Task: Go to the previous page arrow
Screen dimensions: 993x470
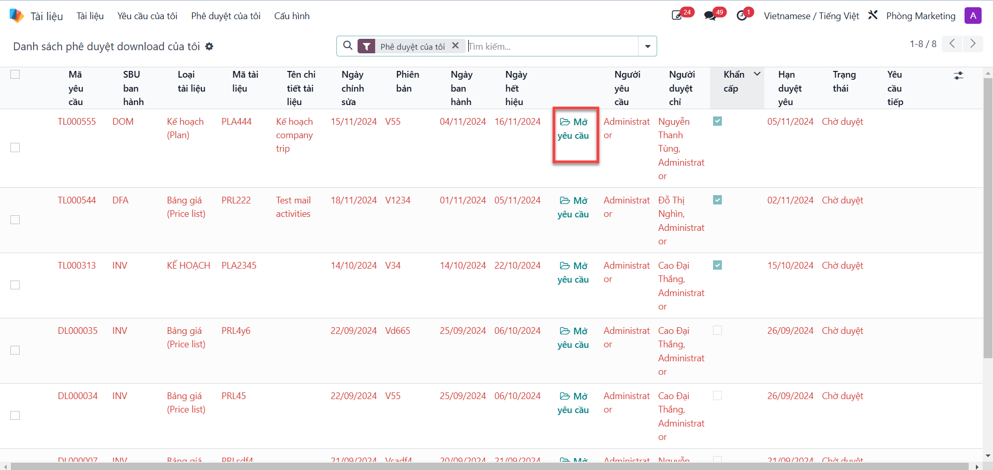Action: [952, 43]
